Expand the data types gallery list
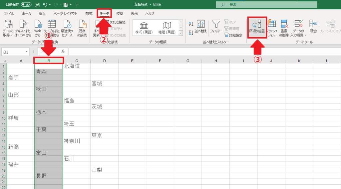Screen dimensions: 341x189 pyautogui.click(x=181, y=33)
